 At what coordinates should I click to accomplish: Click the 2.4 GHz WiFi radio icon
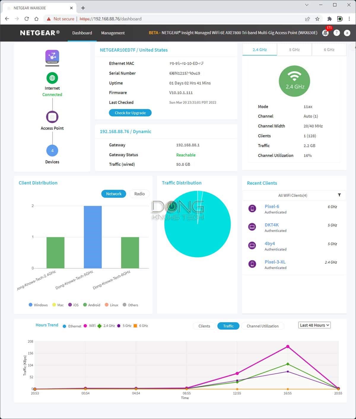click(x=294, y=81)
